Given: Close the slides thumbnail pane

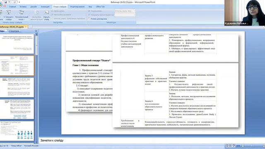Looking at the screenshot, I should [x=36, y=31].
